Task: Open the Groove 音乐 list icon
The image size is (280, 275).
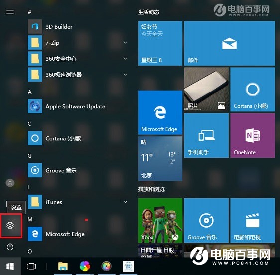Action: click(35, 170)
